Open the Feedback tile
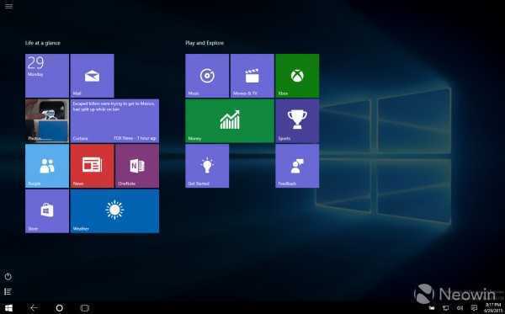The image size is (505, 314). pyautogui.click(x=297, y=166)
